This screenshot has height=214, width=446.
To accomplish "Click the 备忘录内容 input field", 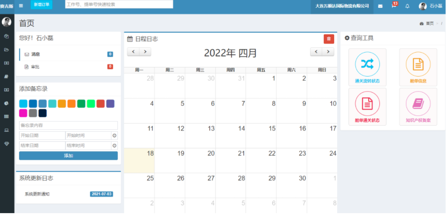I will click(x=68, y=125).
